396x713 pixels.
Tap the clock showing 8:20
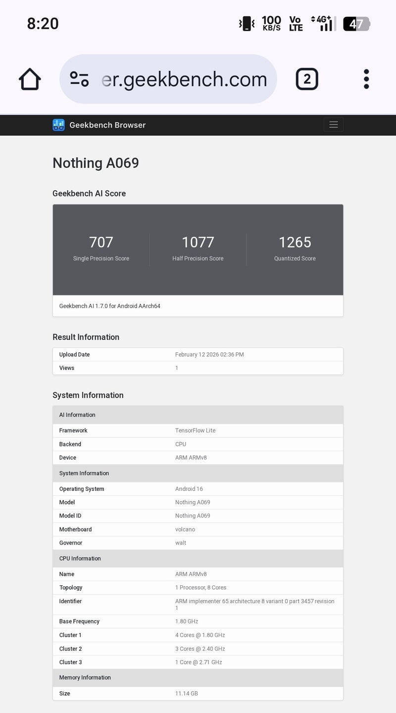click(x=43, y=23)
